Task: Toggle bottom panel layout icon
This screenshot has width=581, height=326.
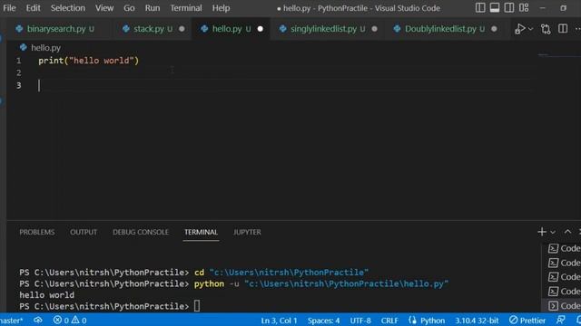Action: (495, 7)
